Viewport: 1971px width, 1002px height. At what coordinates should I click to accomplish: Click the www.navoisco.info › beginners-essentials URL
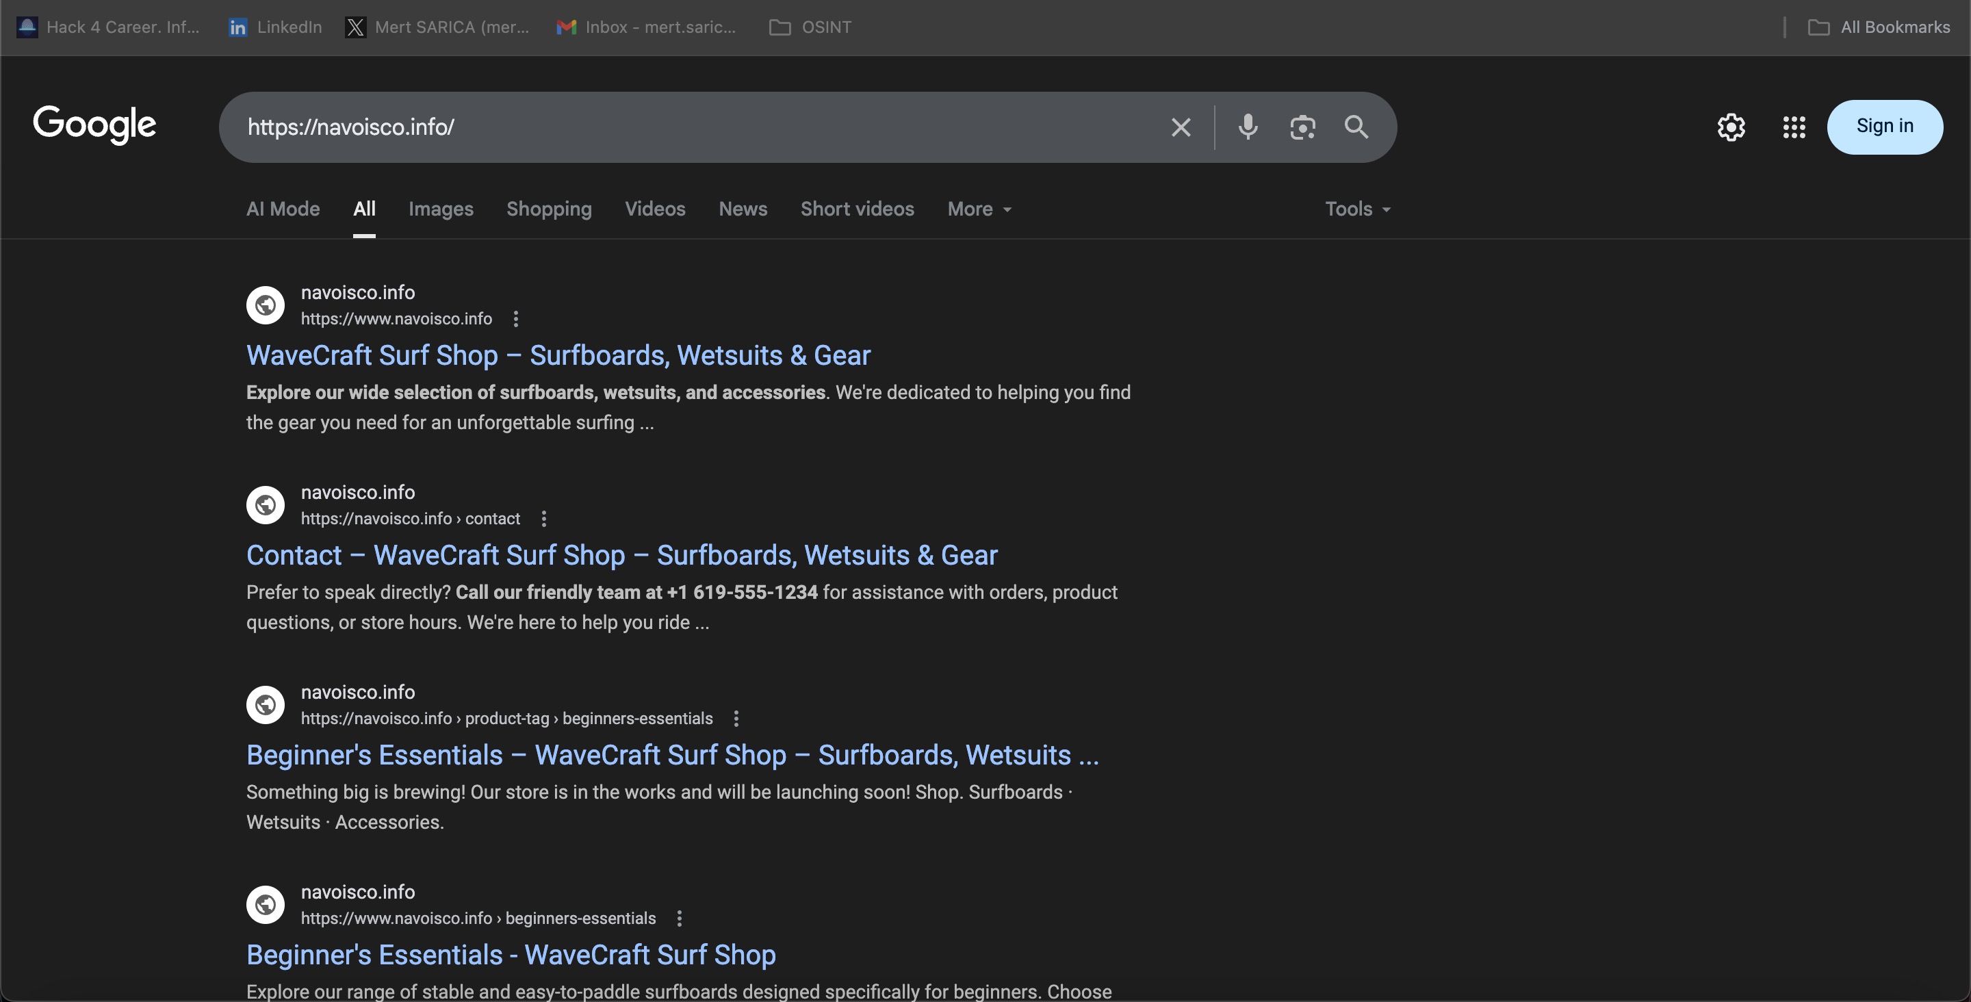478,918
